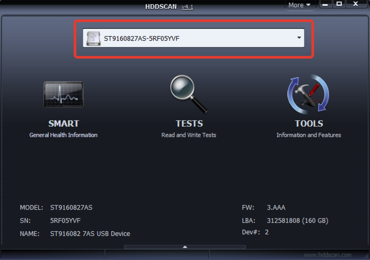Click the v4.1 version link
This screenshot has height=260, width=370.
(x=187, y=7)
